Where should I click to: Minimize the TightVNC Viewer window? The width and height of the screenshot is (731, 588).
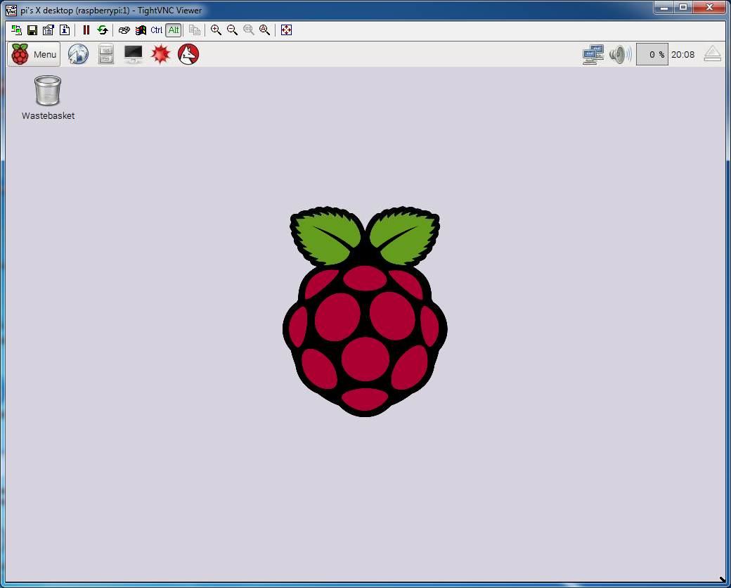pos(664,8)
